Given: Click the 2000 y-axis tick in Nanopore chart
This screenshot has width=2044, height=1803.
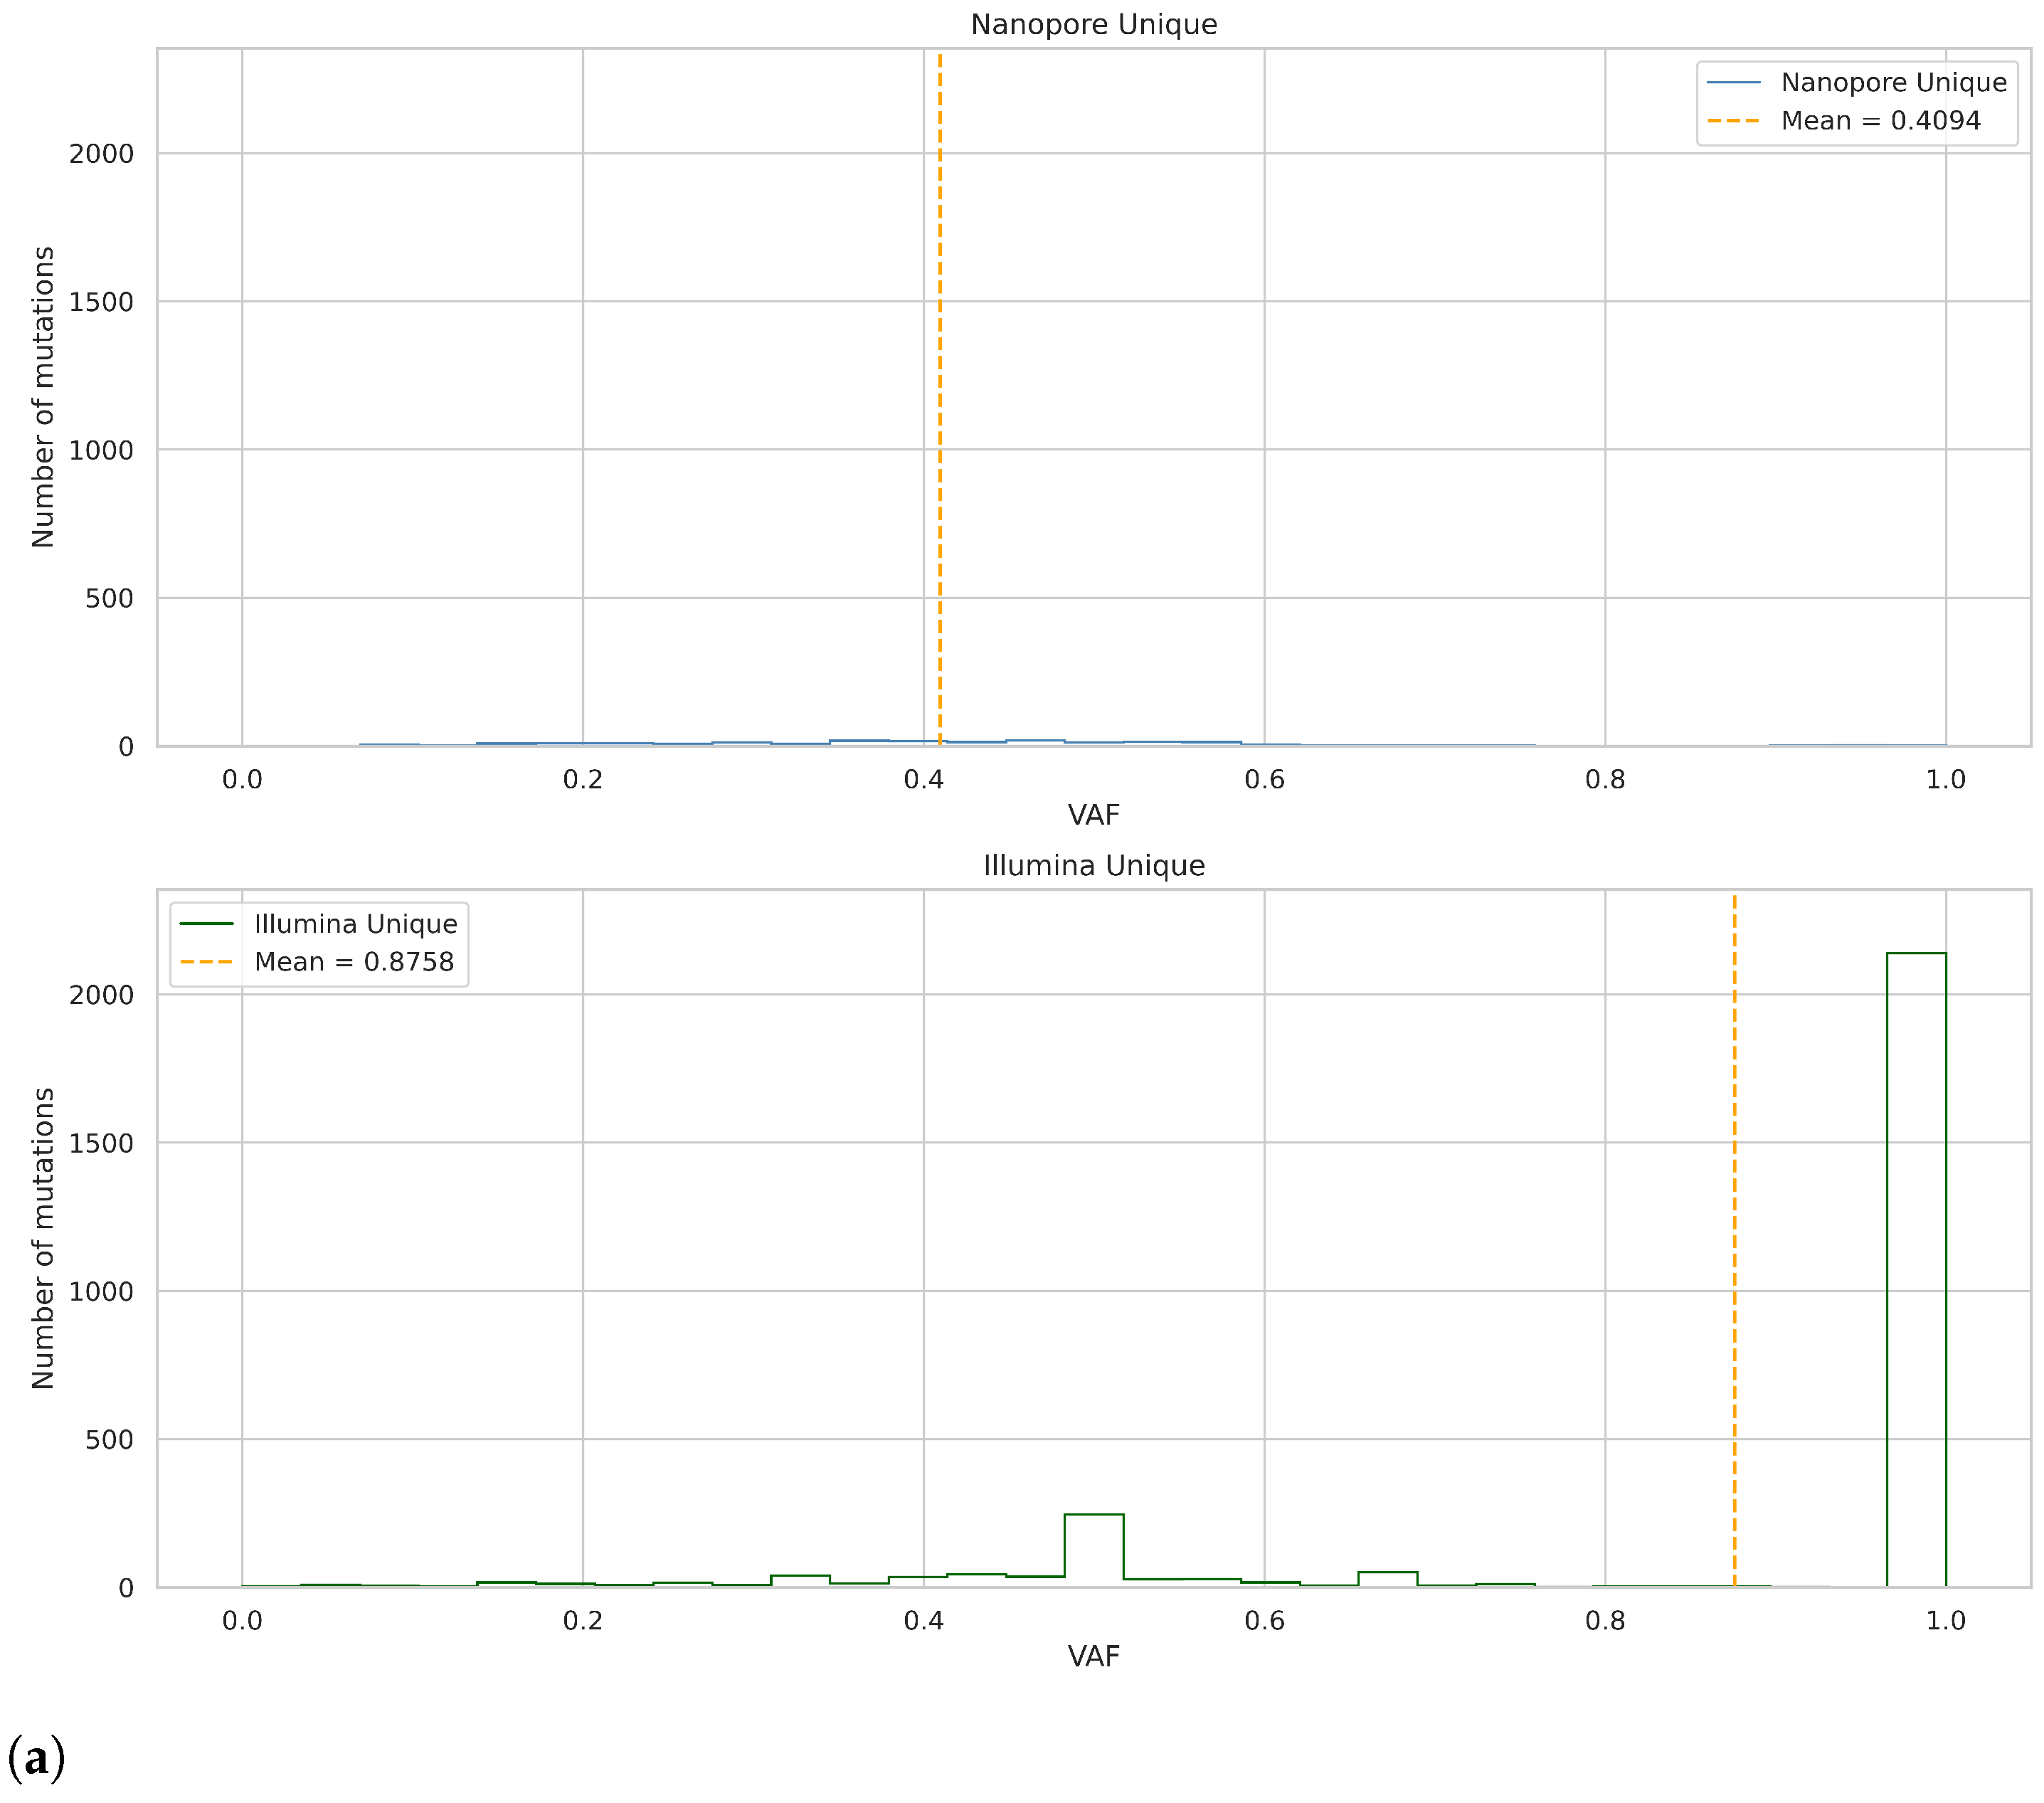Looking at the screenshot, I should (101, 154).
